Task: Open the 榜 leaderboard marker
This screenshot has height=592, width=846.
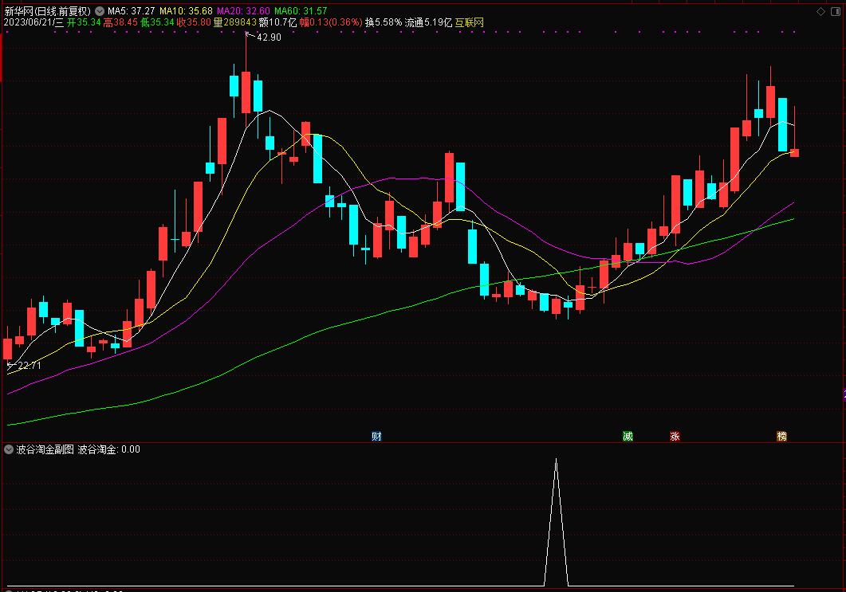Action: (781, 436)
